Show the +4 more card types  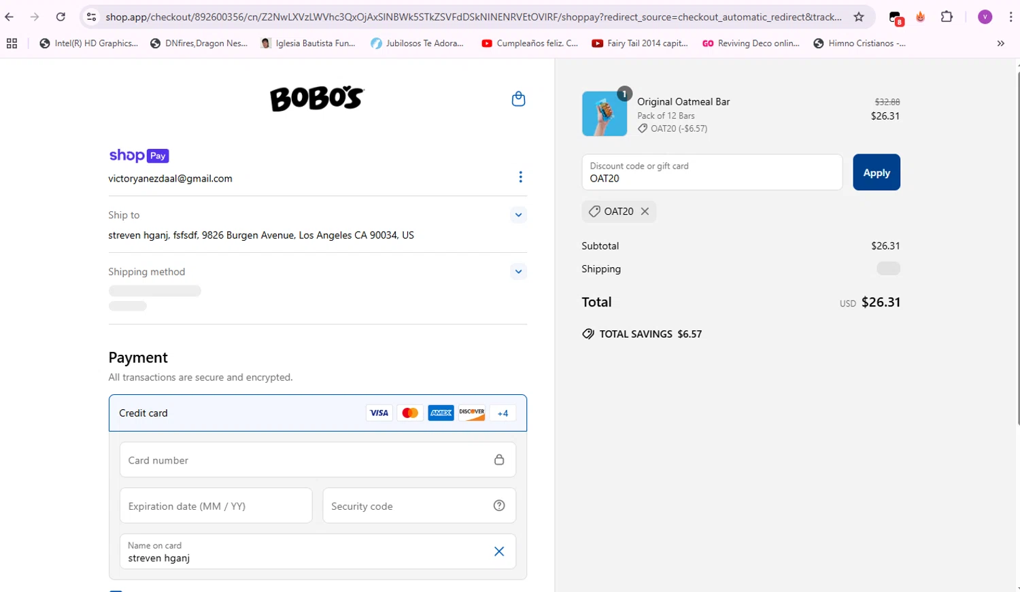coord(503,413)
